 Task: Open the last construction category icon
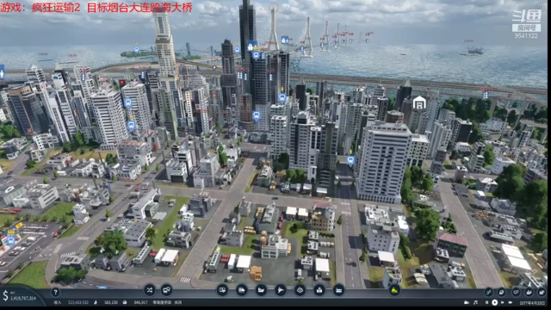(x=338, y=290)
